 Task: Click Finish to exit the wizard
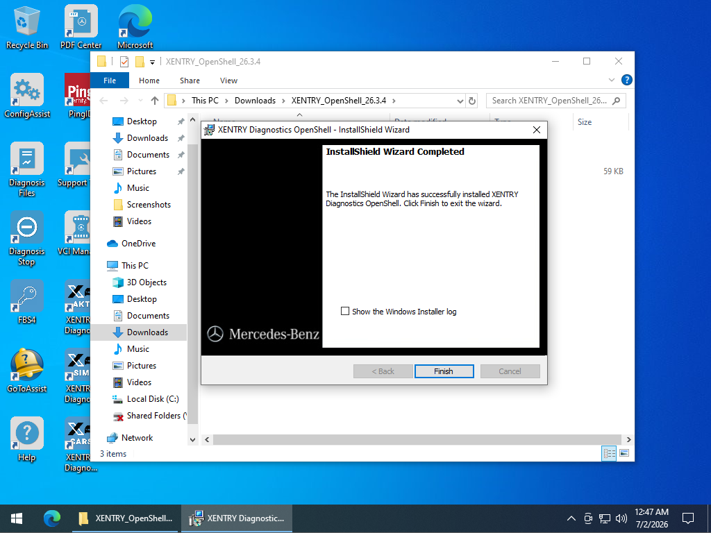[444, 371]
